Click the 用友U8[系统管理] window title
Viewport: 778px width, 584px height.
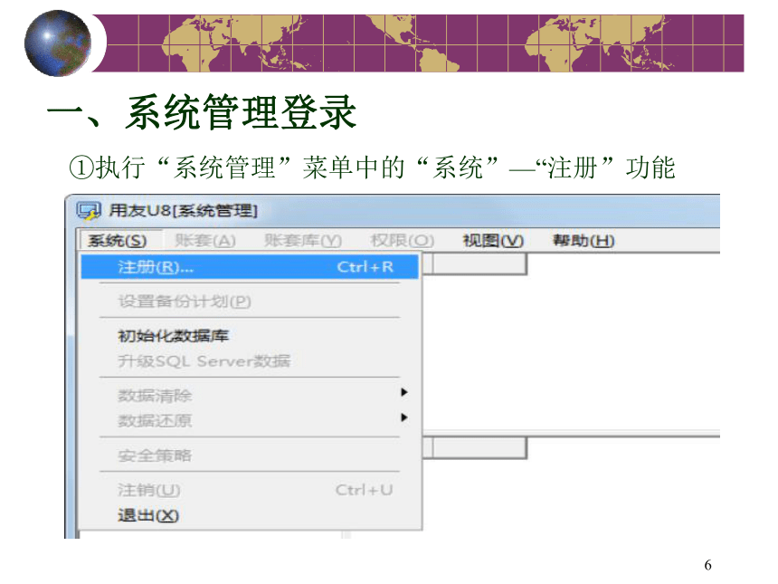pyautogui.click(x=183, y=211)
